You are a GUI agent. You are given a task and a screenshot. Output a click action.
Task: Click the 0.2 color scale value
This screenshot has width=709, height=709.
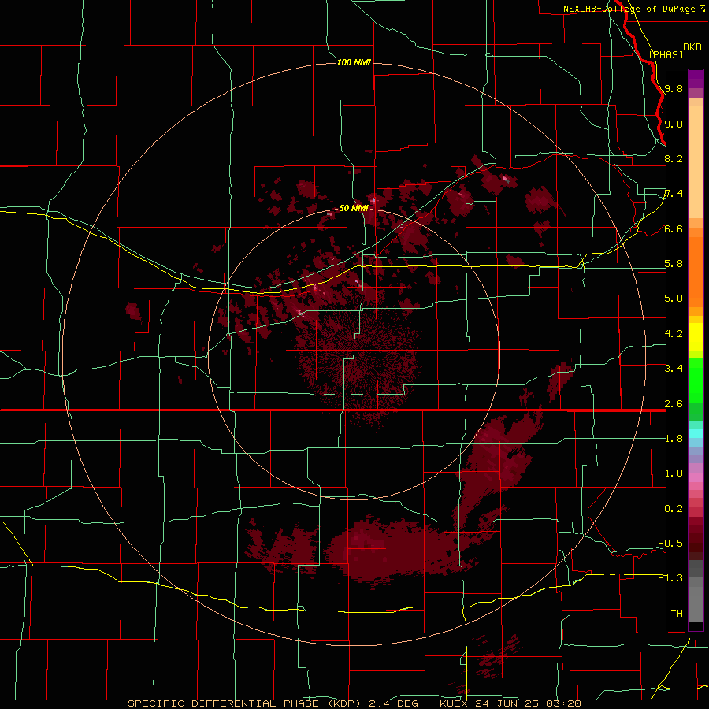point(674,508)
